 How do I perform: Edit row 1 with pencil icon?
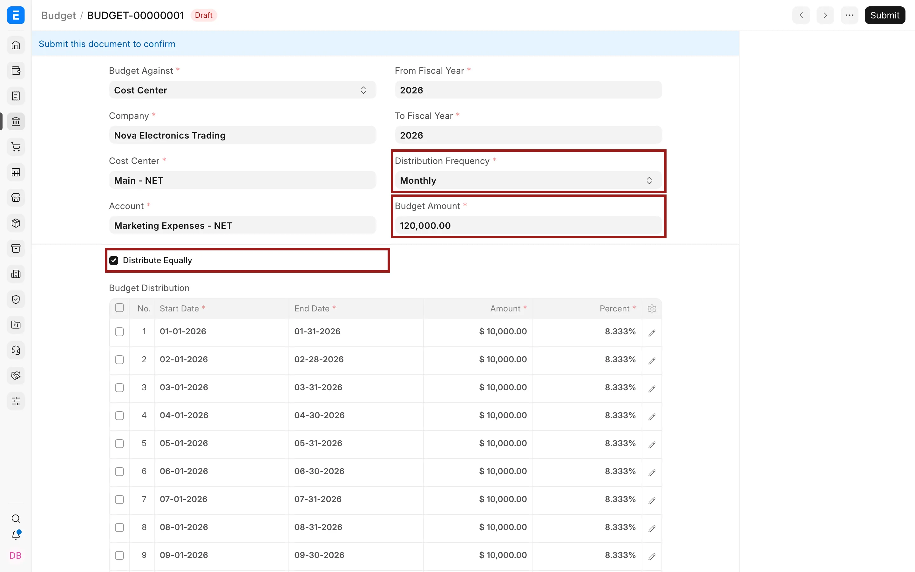click(x=652, y=332)
